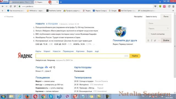Click the yellow Найти search button
Image resolution: width=176 pixels, height=99 pixels.
coord(135,56)
